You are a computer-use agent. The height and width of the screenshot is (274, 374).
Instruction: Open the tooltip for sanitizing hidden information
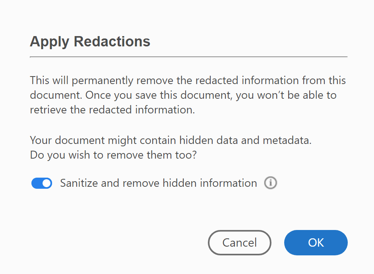click(270, 183)
